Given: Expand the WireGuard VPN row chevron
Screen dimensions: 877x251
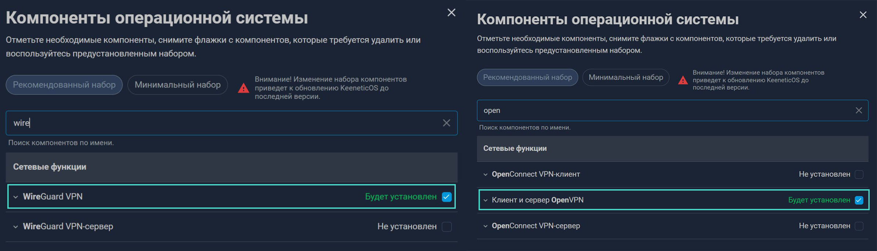Looking at the screenshot, I should coord(15,197).
